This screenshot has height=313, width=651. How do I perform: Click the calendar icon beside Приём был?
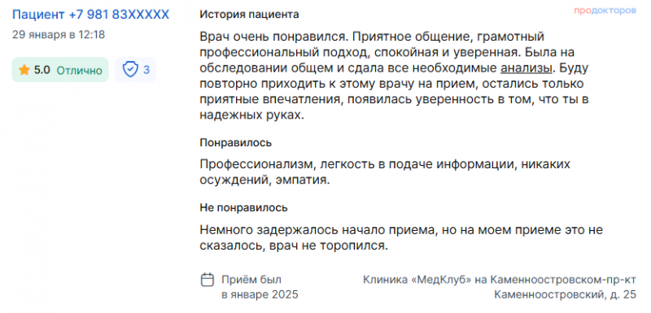208,280
